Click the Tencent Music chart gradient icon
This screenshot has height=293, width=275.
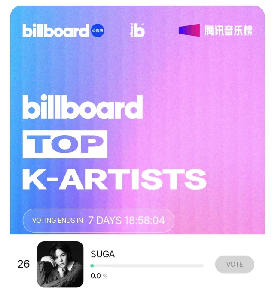click(189, 30)
